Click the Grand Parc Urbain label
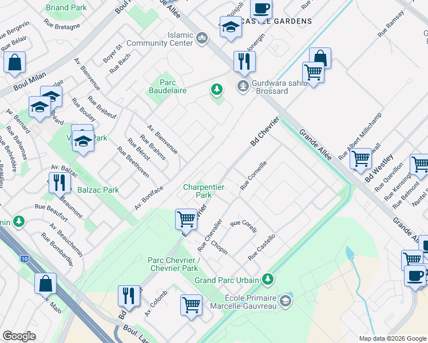Viewport: 428px width, 343px height. tap(227, 280)
